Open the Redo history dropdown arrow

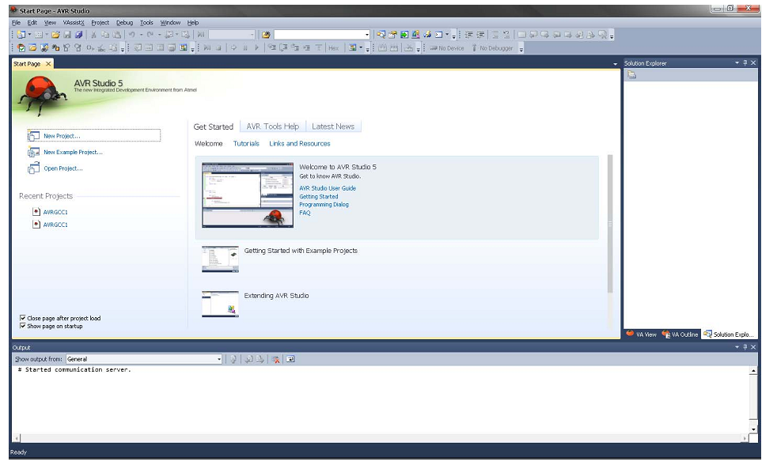(160, 35)
